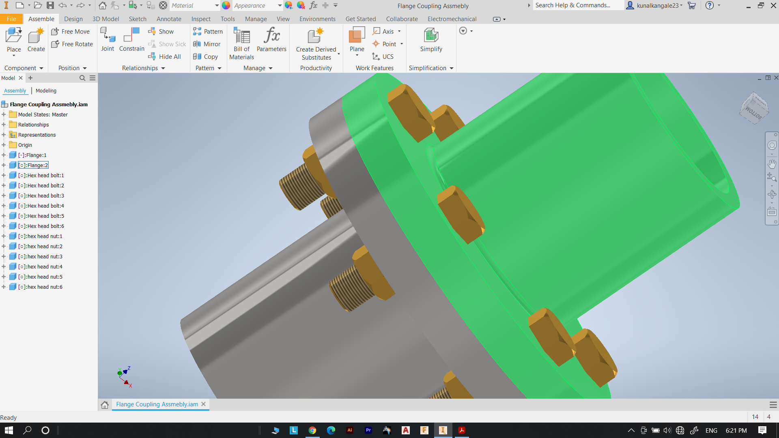Select hex head nut:6 in the tree
Screen dimensions: 779x438
tap(40, 287)
